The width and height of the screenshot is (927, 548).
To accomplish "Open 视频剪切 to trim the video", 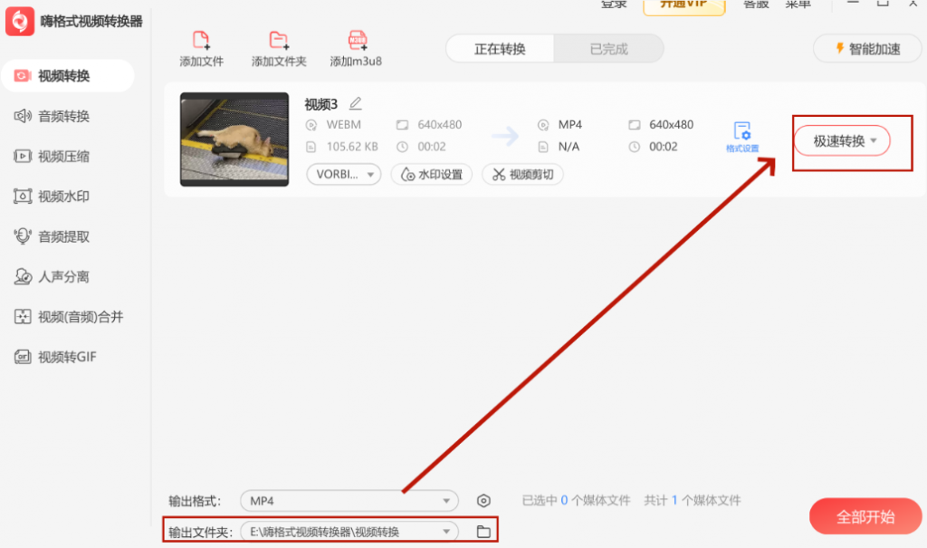I will coord(524,174).
